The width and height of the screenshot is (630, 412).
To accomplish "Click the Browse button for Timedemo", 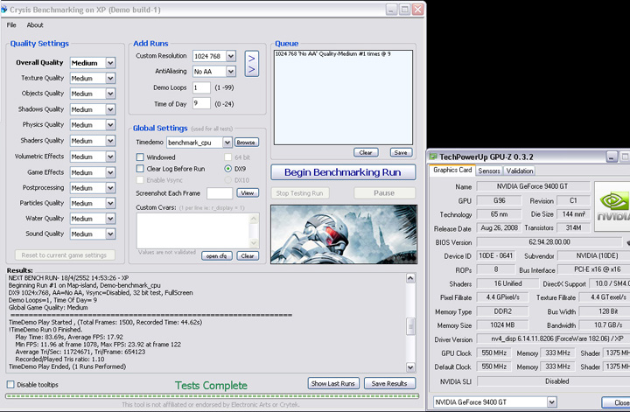I will (x=246, y=143).
